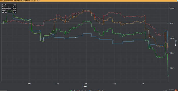Viewport: 178px width, 91px height.
Task: Click the blue Showdown marker at hand 263
Action: pyautogui.click(x=76, y=37)
